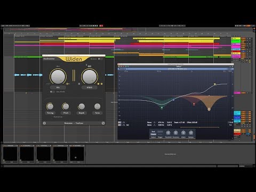The width and height of the screenshot is (256, 192).
Task: Select the yellow high-shelf EQ band node
Action: (x=215, y=84)
